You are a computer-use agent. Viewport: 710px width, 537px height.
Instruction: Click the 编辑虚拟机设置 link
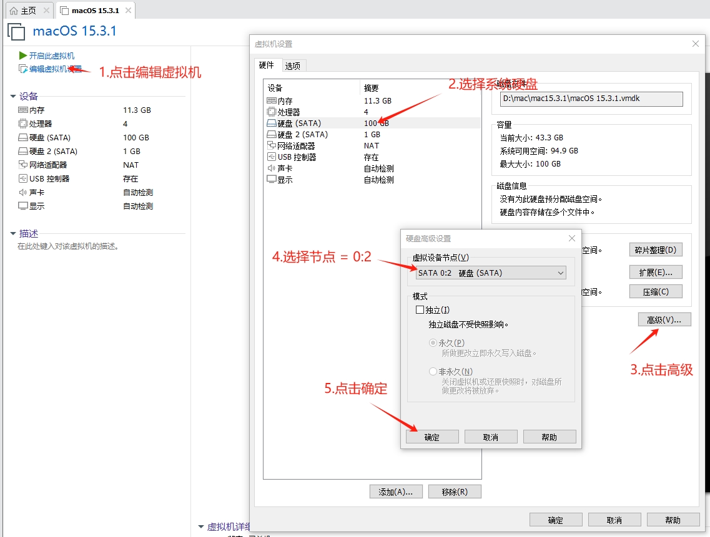pyautogui.click(x=55, y=69)
